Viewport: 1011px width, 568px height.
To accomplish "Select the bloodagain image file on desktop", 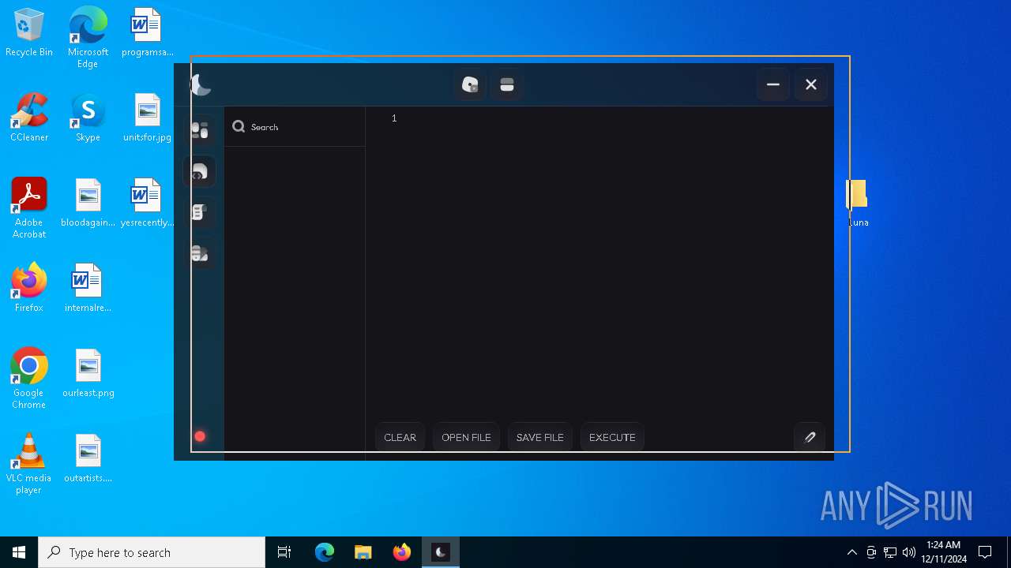I will pyautogui.click(x=88, y=203).
